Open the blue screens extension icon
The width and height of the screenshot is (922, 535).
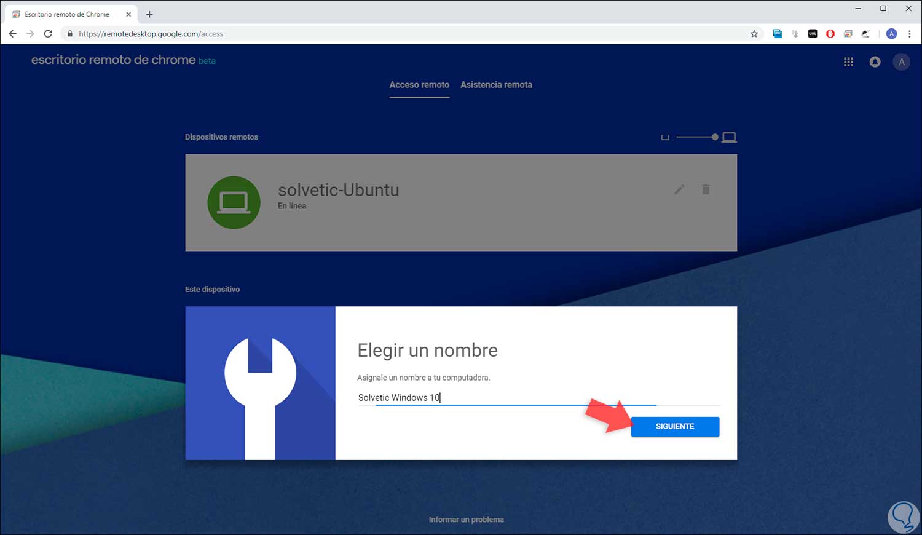click(x=778, y=34)
